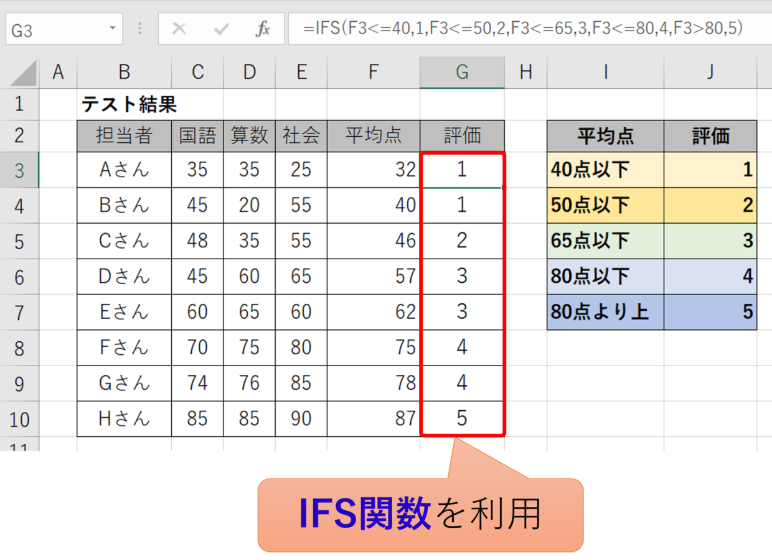
Task: Select column H header
Action: [x=526, y=73]
